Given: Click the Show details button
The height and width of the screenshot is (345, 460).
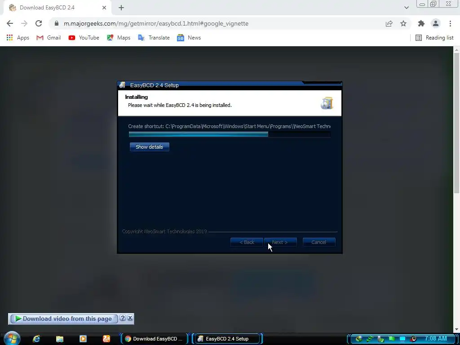Looking at the screenshot, I should 149,147.
